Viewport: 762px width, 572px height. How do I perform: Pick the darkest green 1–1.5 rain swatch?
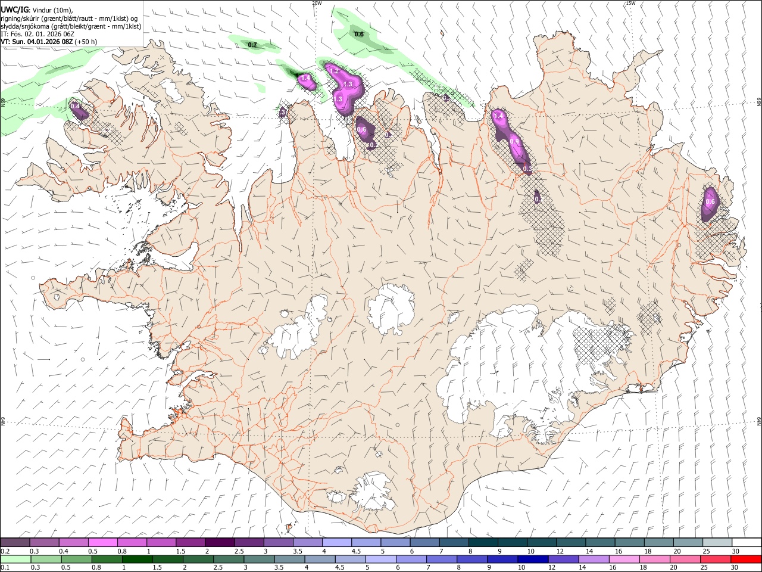point(138,559)
